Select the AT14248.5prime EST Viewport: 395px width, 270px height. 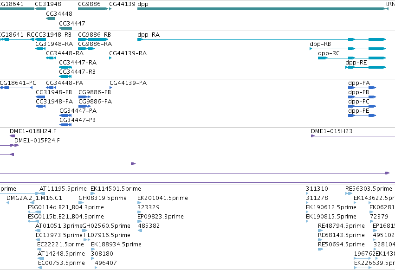[x=41, y=259]
